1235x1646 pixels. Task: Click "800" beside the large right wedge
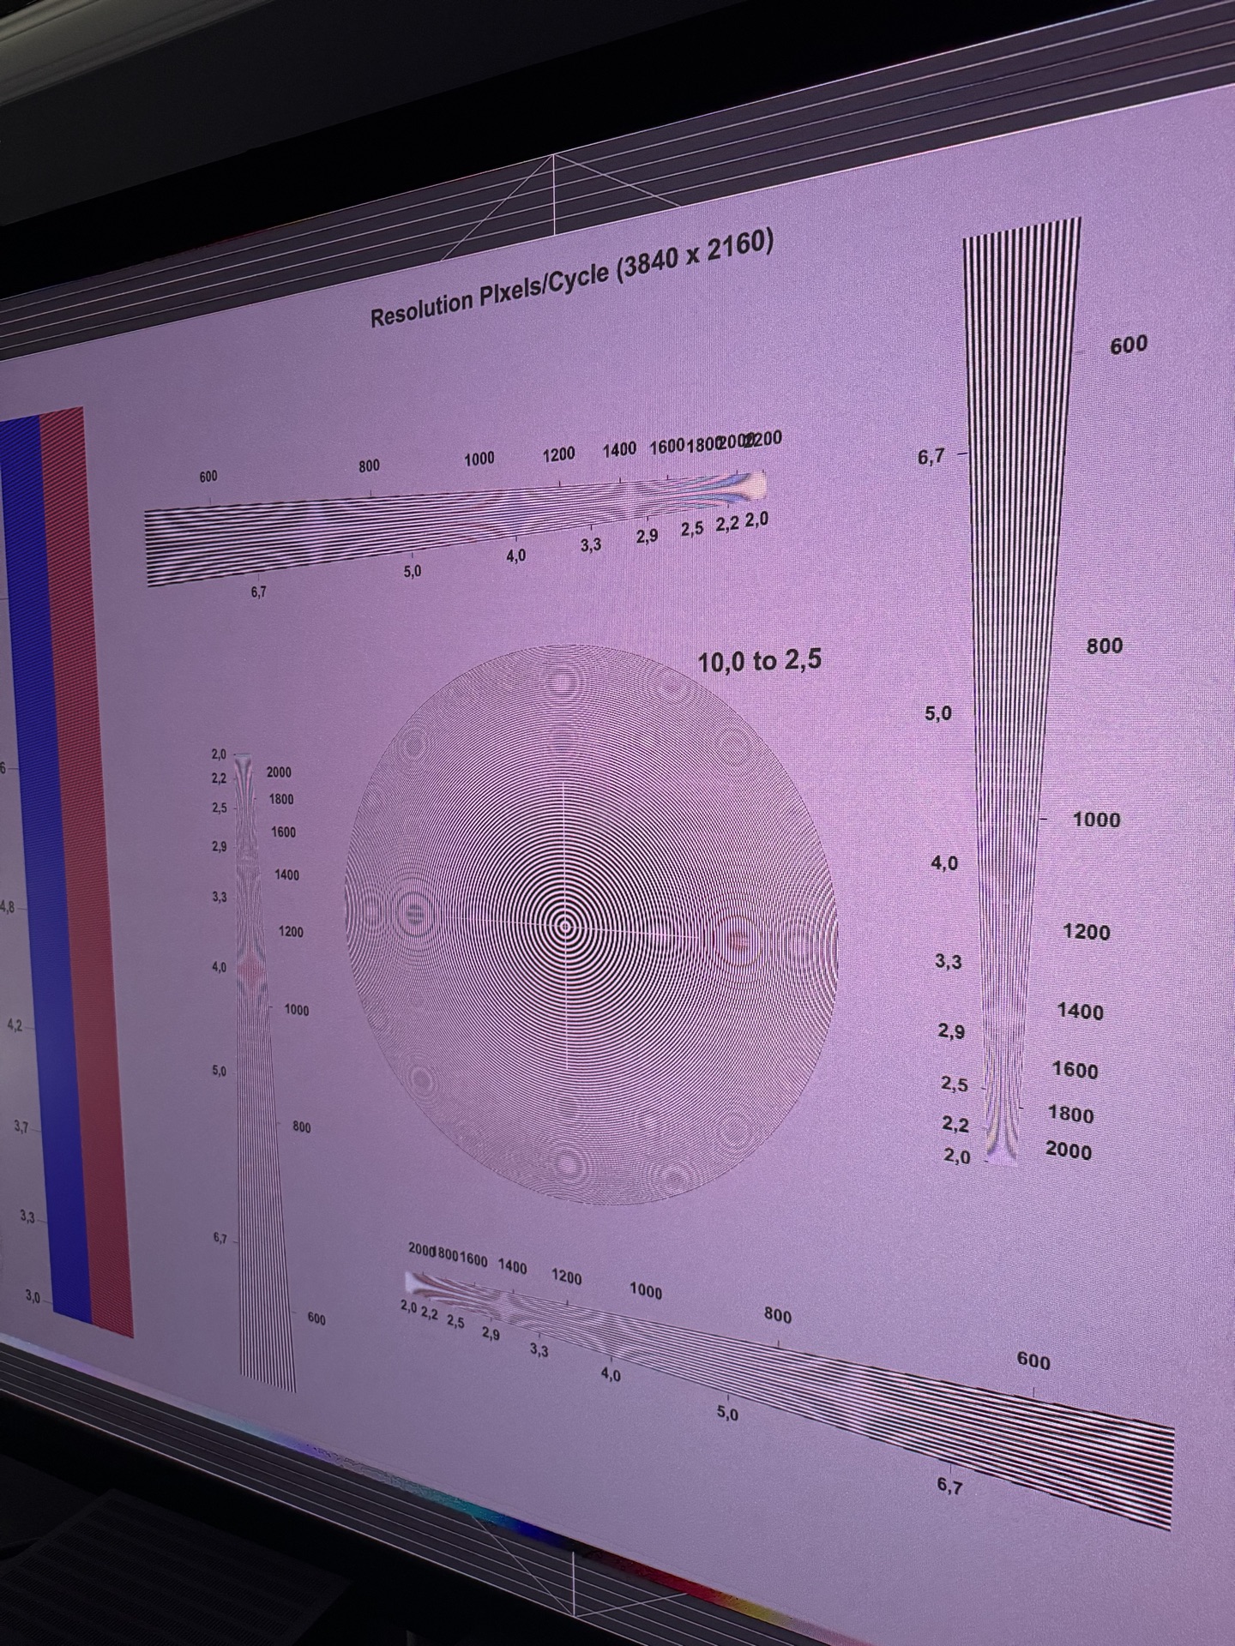[1105, 646]
